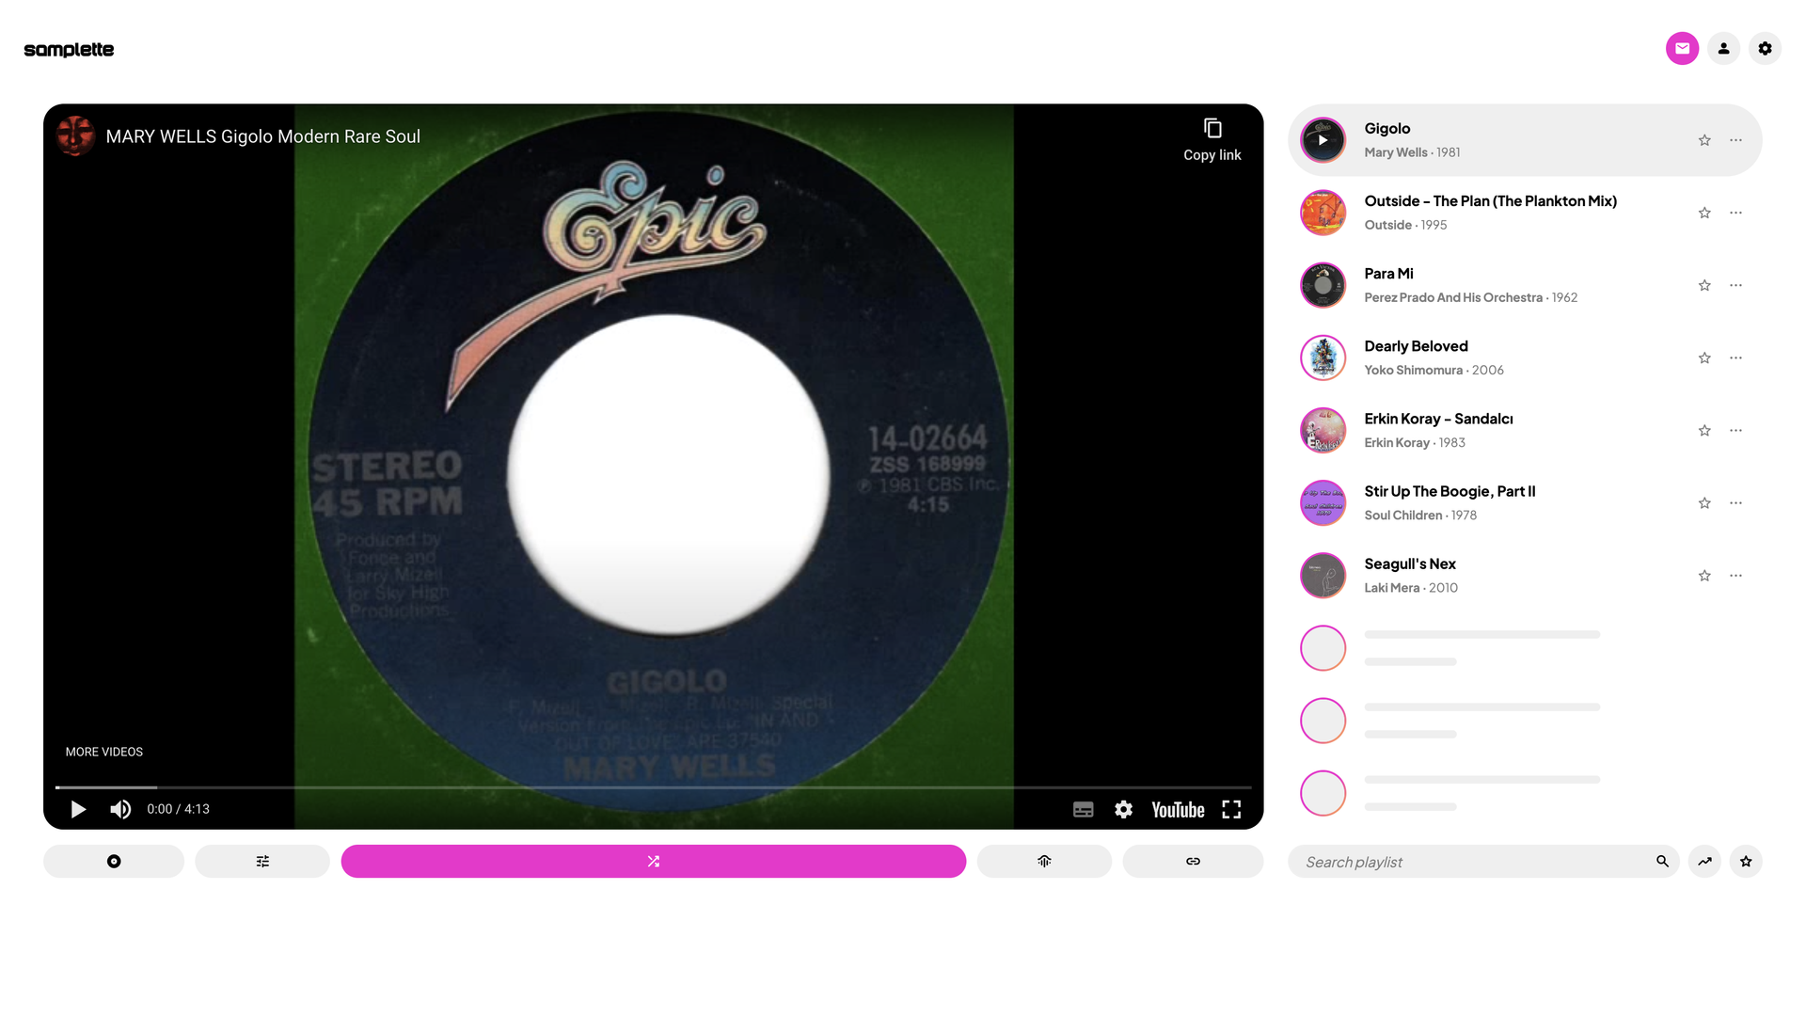Favorite Seagull's Nex
This screenshot has width=1806, height=1016.
(x=1704, y=575)
